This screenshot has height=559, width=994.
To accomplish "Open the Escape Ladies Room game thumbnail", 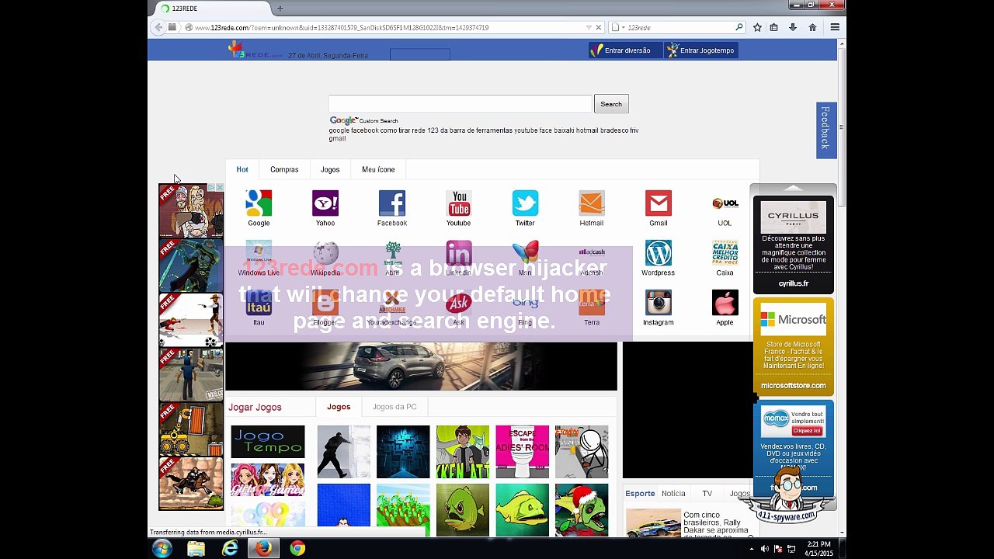I will pyautogui.click(x=523, y=451).
